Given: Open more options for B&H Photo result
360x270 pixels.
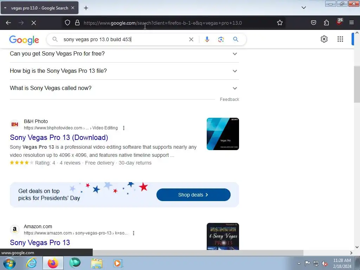Looking at the screenshot, I should coord(124,128).
